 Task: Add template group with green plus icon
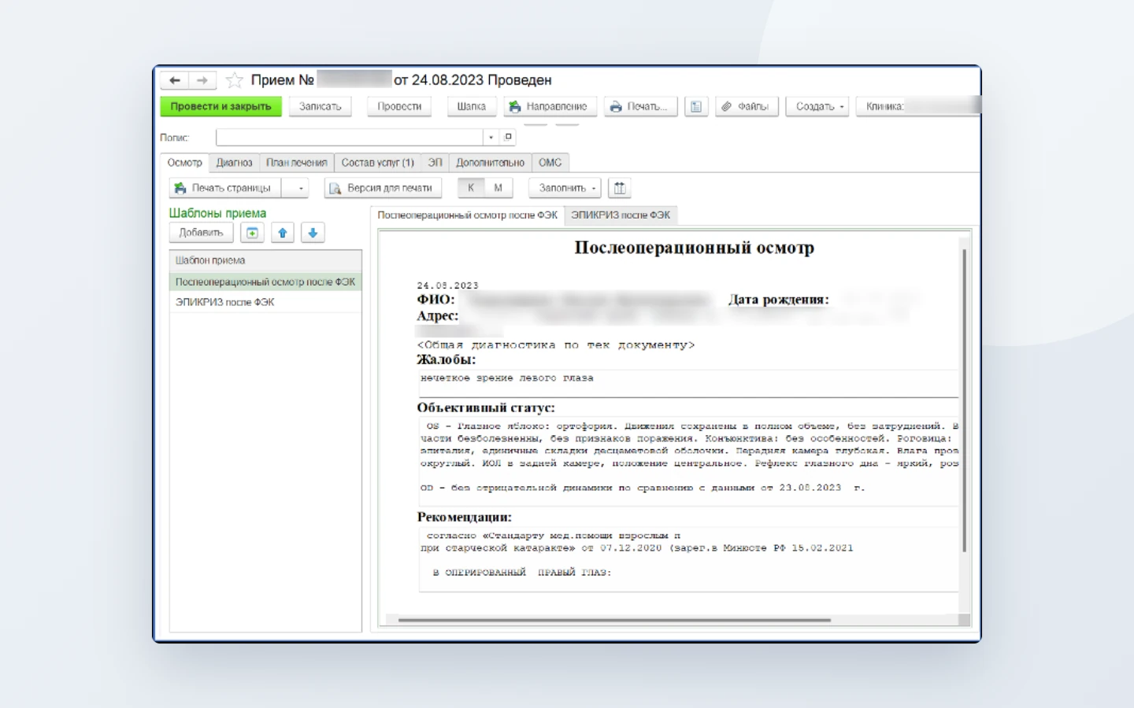pos(252,233)
